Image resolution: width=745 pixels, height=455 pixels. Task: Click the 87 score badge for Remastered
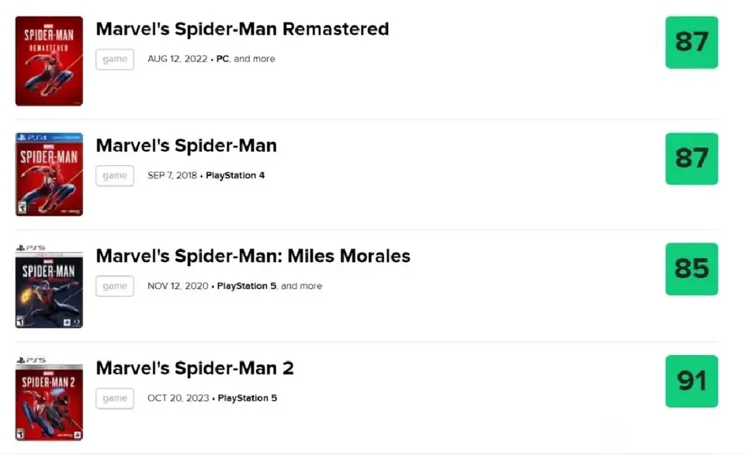coord(691,43)
